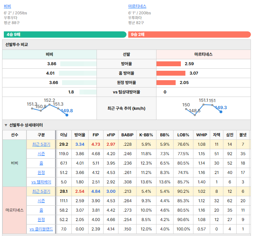The height and width of the screenshot is (236, 253).
Task: Click 비비's 152.2 velocity chart point
Action: pyautogui.click(x=49, y=105)
